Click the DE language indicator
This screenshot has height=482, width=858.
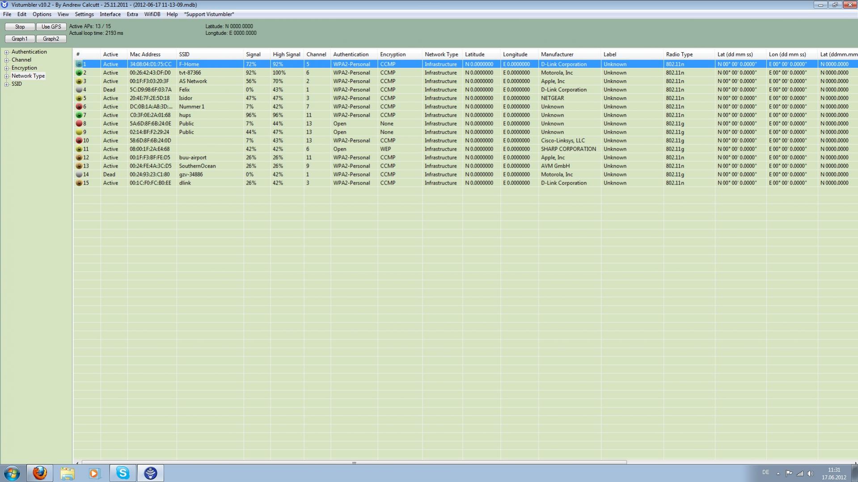point(766,473)
